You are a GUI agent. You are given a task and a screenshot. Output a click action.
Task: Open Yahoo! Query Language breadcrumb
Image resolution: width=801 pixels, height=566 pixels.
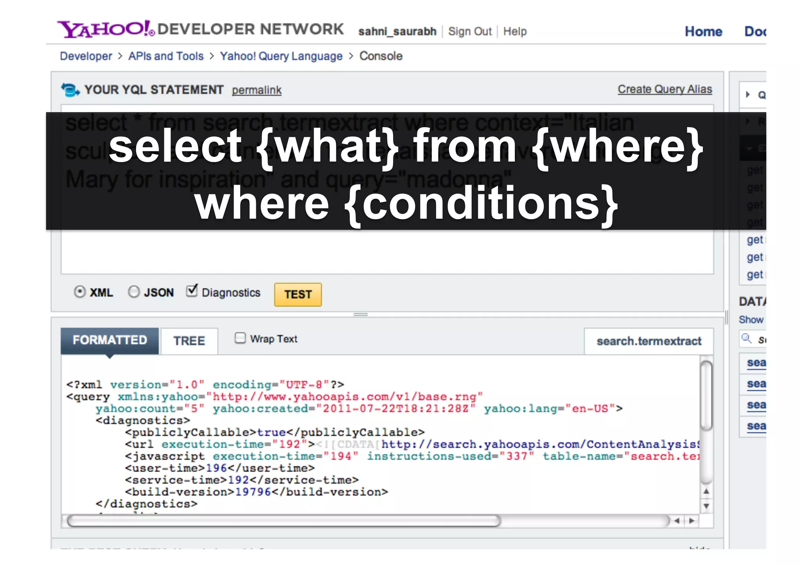coord(281,56)
